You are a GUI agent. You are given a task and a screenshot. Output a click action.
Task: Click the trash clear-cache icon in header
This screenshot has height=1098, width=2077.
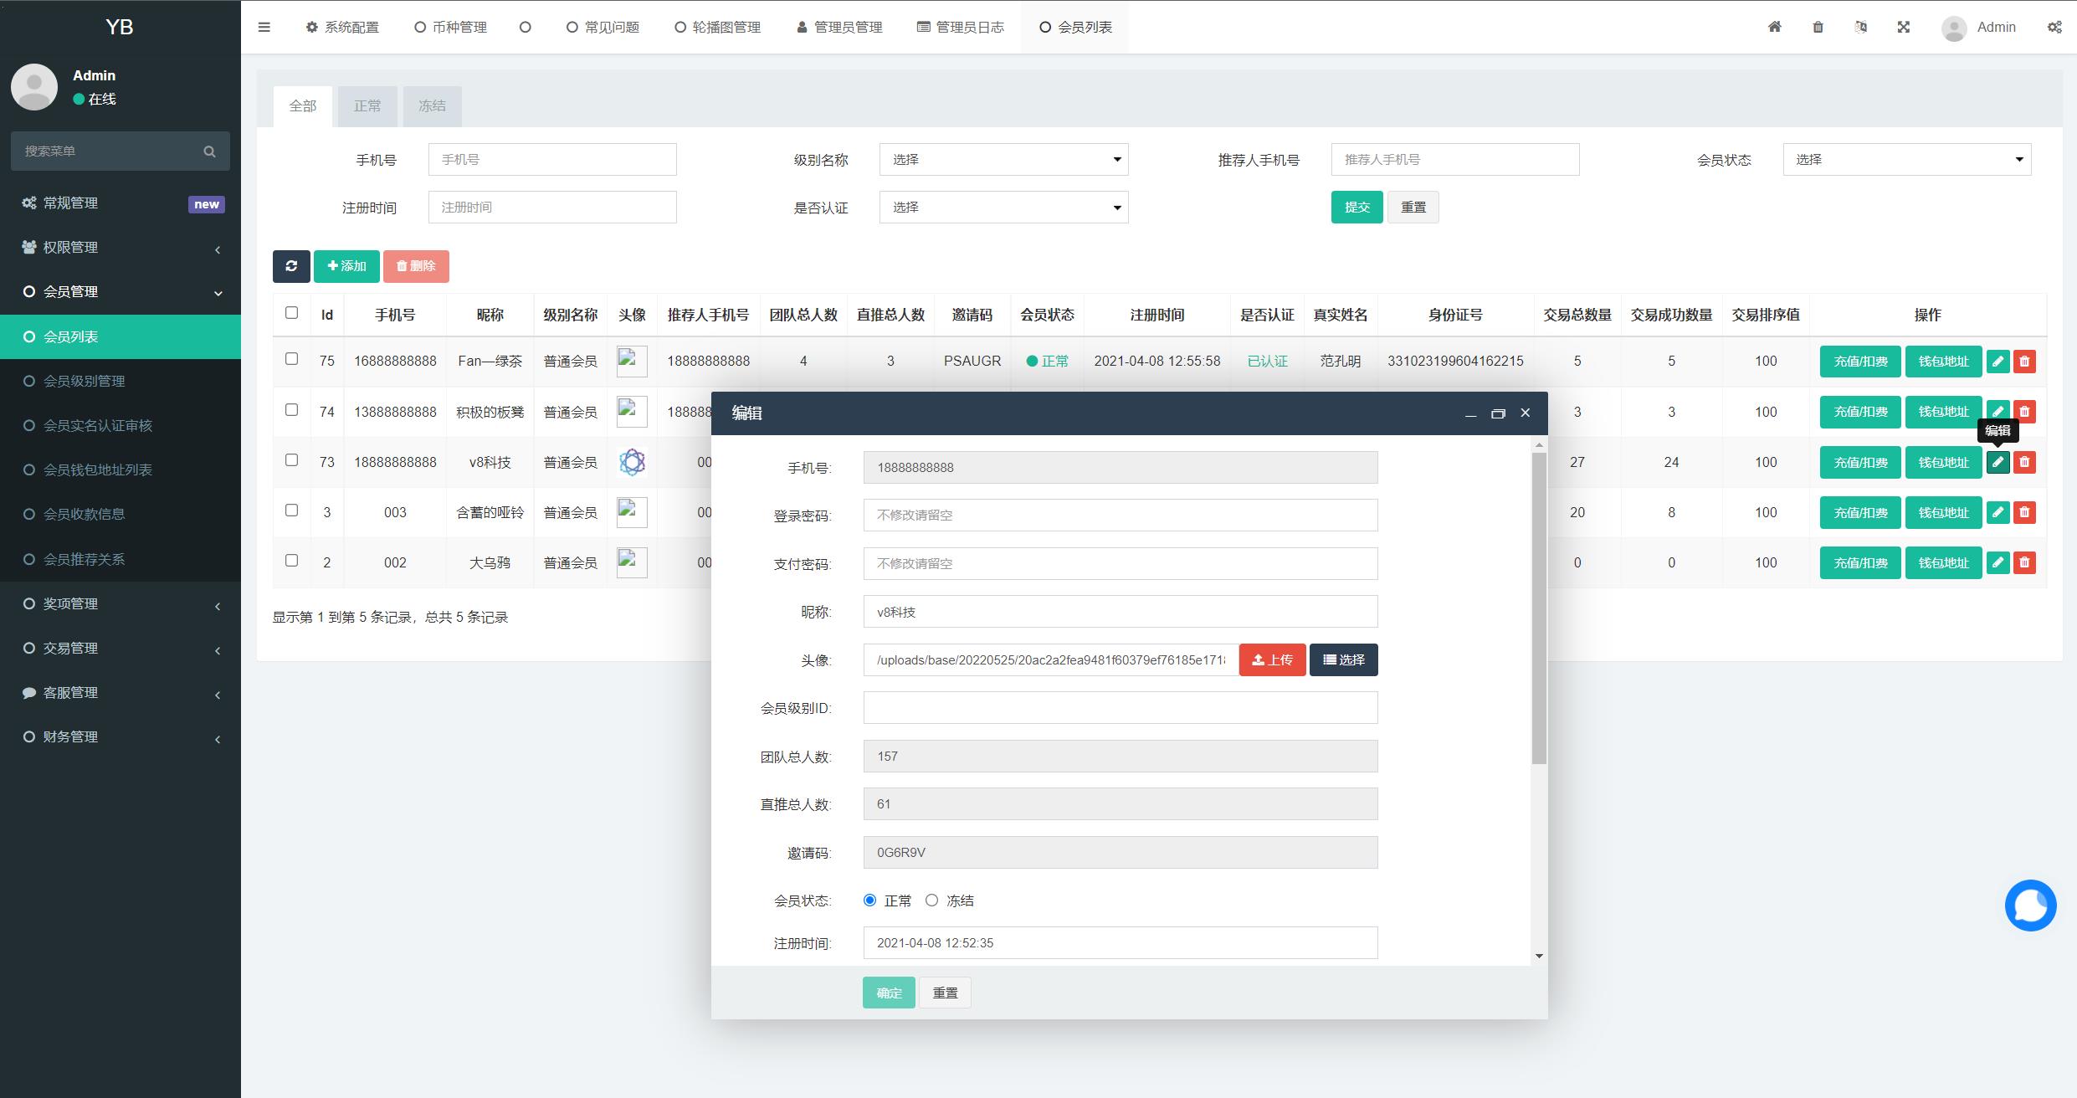(x=1818, y=27)
